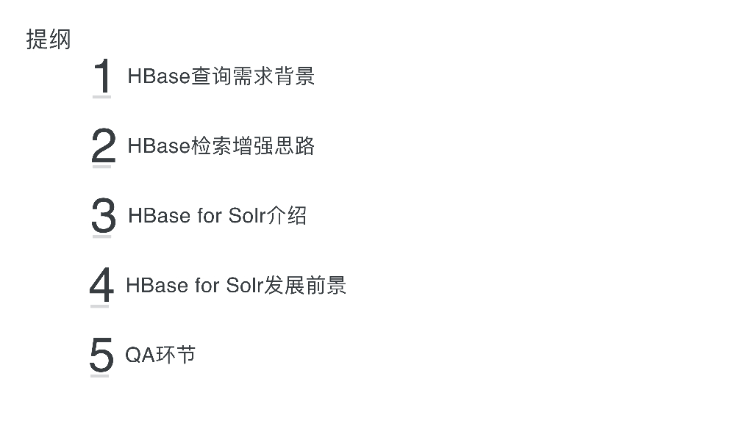This screenshot has width=753, height=423.
Task: Click the large number 4
Action: click(x=101, y=284)
